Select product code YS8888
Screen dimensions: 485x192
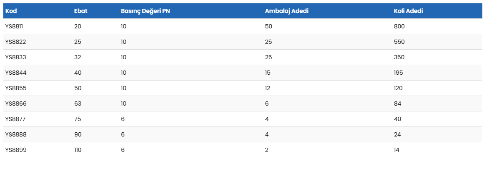[x=15, y=134]
